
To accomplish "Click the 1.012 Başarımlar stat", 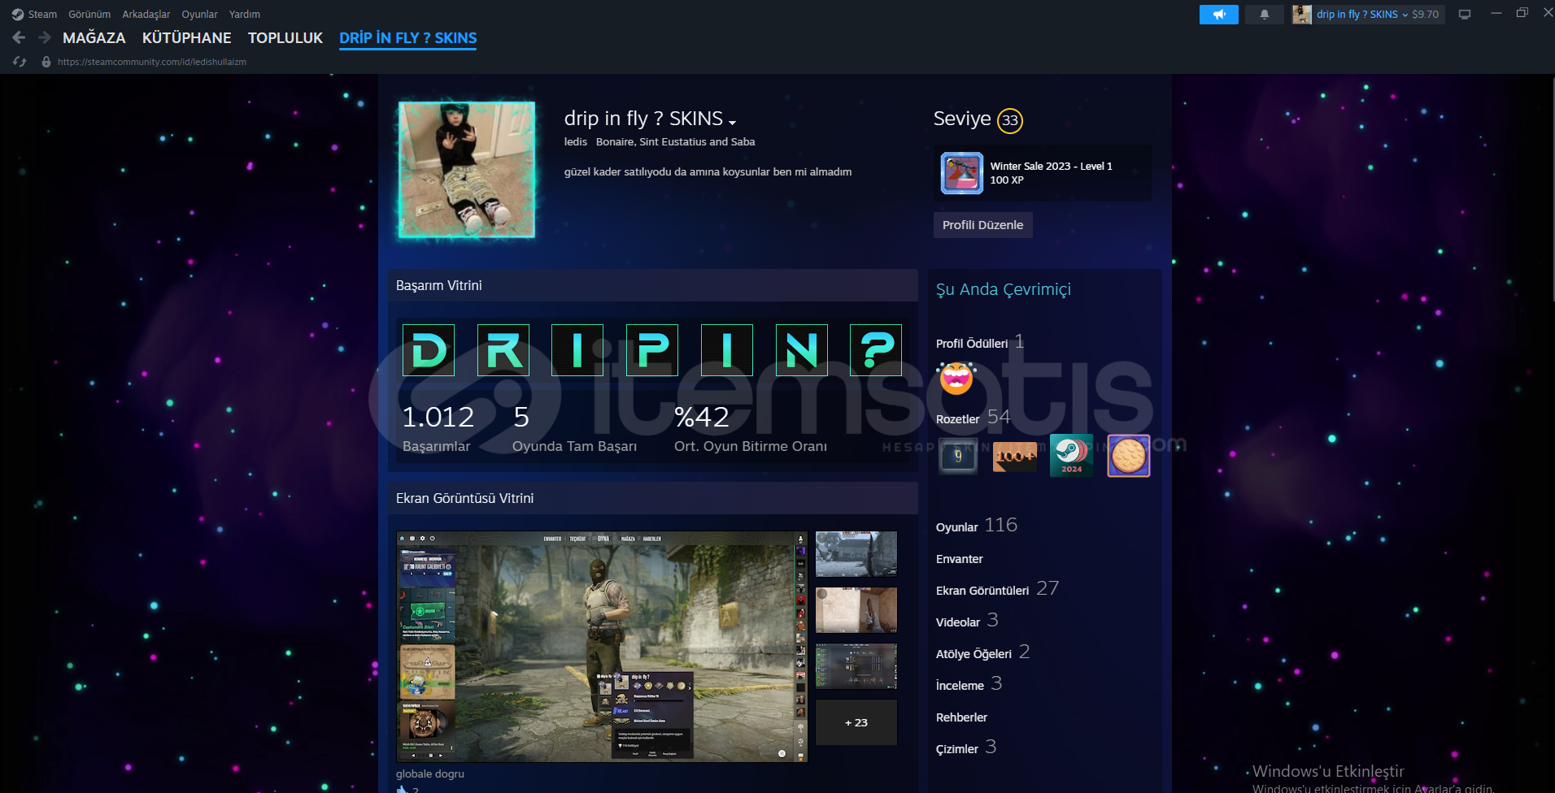I will [438, 429].
